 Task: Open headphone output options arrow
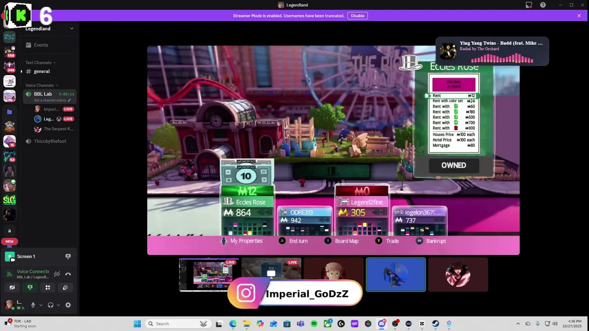(58, 305)
